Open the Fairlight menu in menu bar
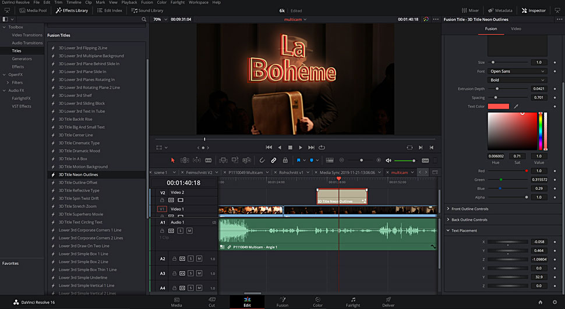This screenshot has width=565, height=309. click(177, 2)
